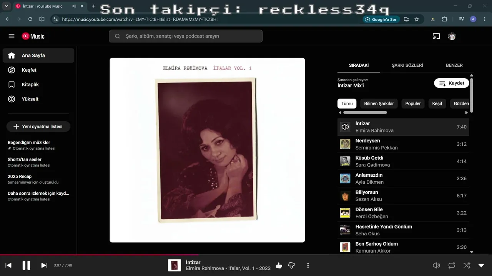Switch to the BENZER tab

pyautogui.click(x=454, y=65)
